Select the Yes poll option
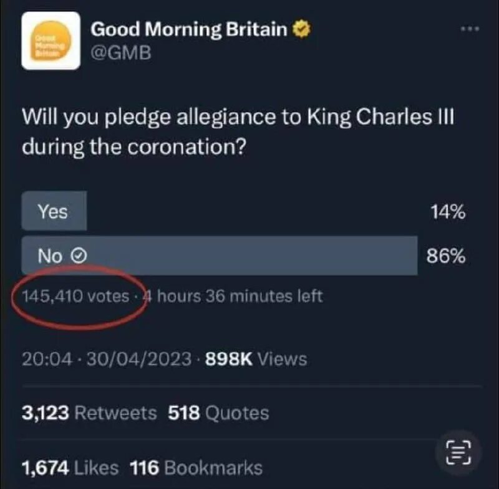 point(54,212)
